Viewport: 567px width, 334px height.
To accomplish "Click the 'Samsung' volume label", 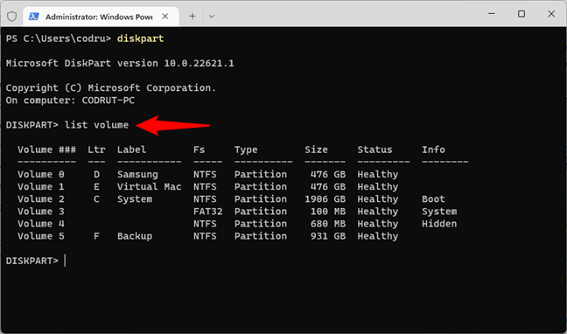I will [x=137, y=175].
